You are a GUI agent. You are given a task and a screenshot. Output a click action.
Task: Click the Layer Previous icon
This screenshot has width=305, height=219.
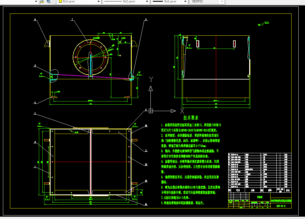click(x=48, y=1)
